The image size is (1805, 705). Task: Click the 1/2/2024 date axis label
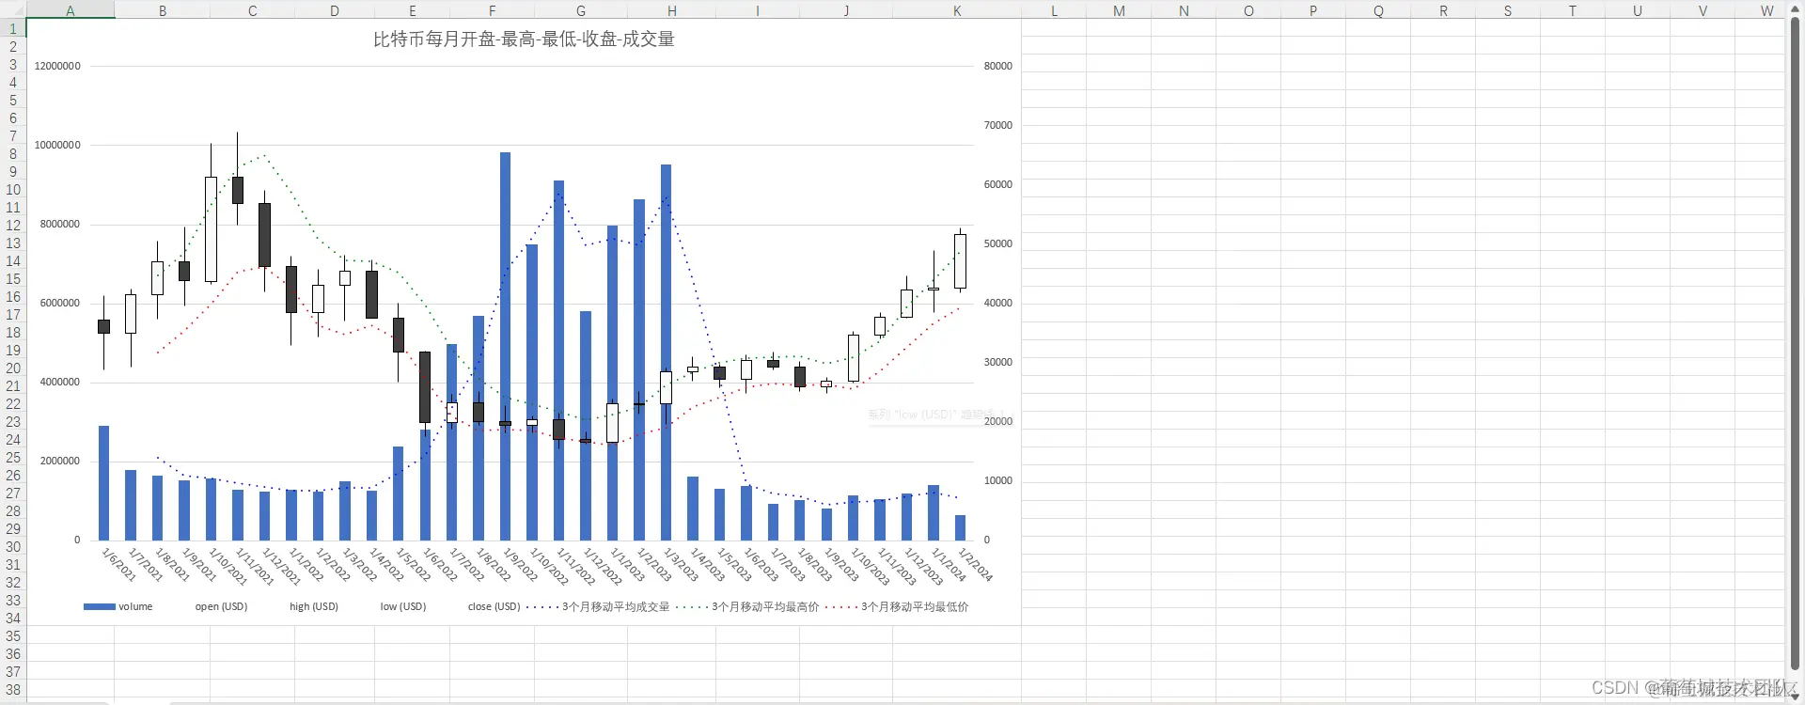click(x=975, y=565)
